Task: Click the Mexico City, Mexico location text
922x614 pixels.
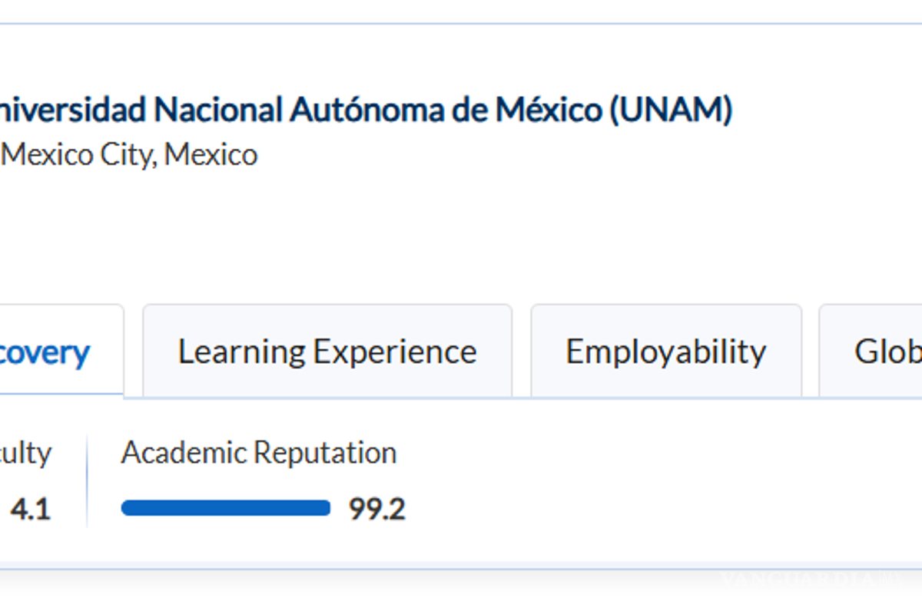Action: point(129,154)
